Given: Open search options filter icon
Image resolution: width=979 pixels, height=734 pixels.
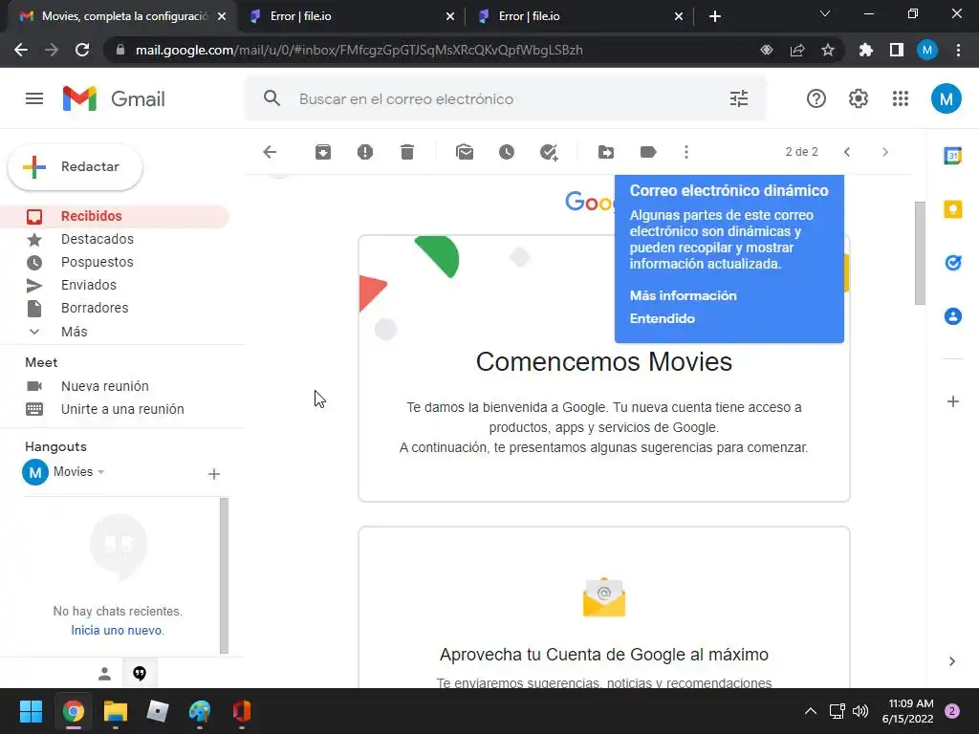Looking at the screenshot, I should [739, 98].
